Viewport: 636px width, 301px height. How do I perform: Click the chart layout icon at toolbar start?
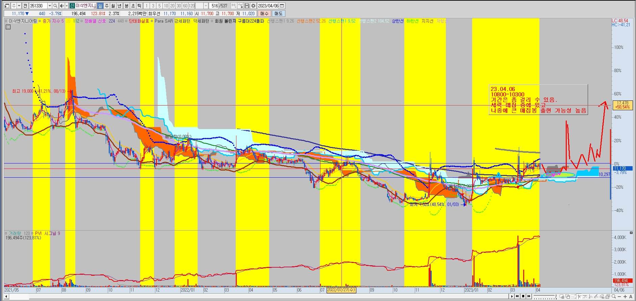point(7,6)
